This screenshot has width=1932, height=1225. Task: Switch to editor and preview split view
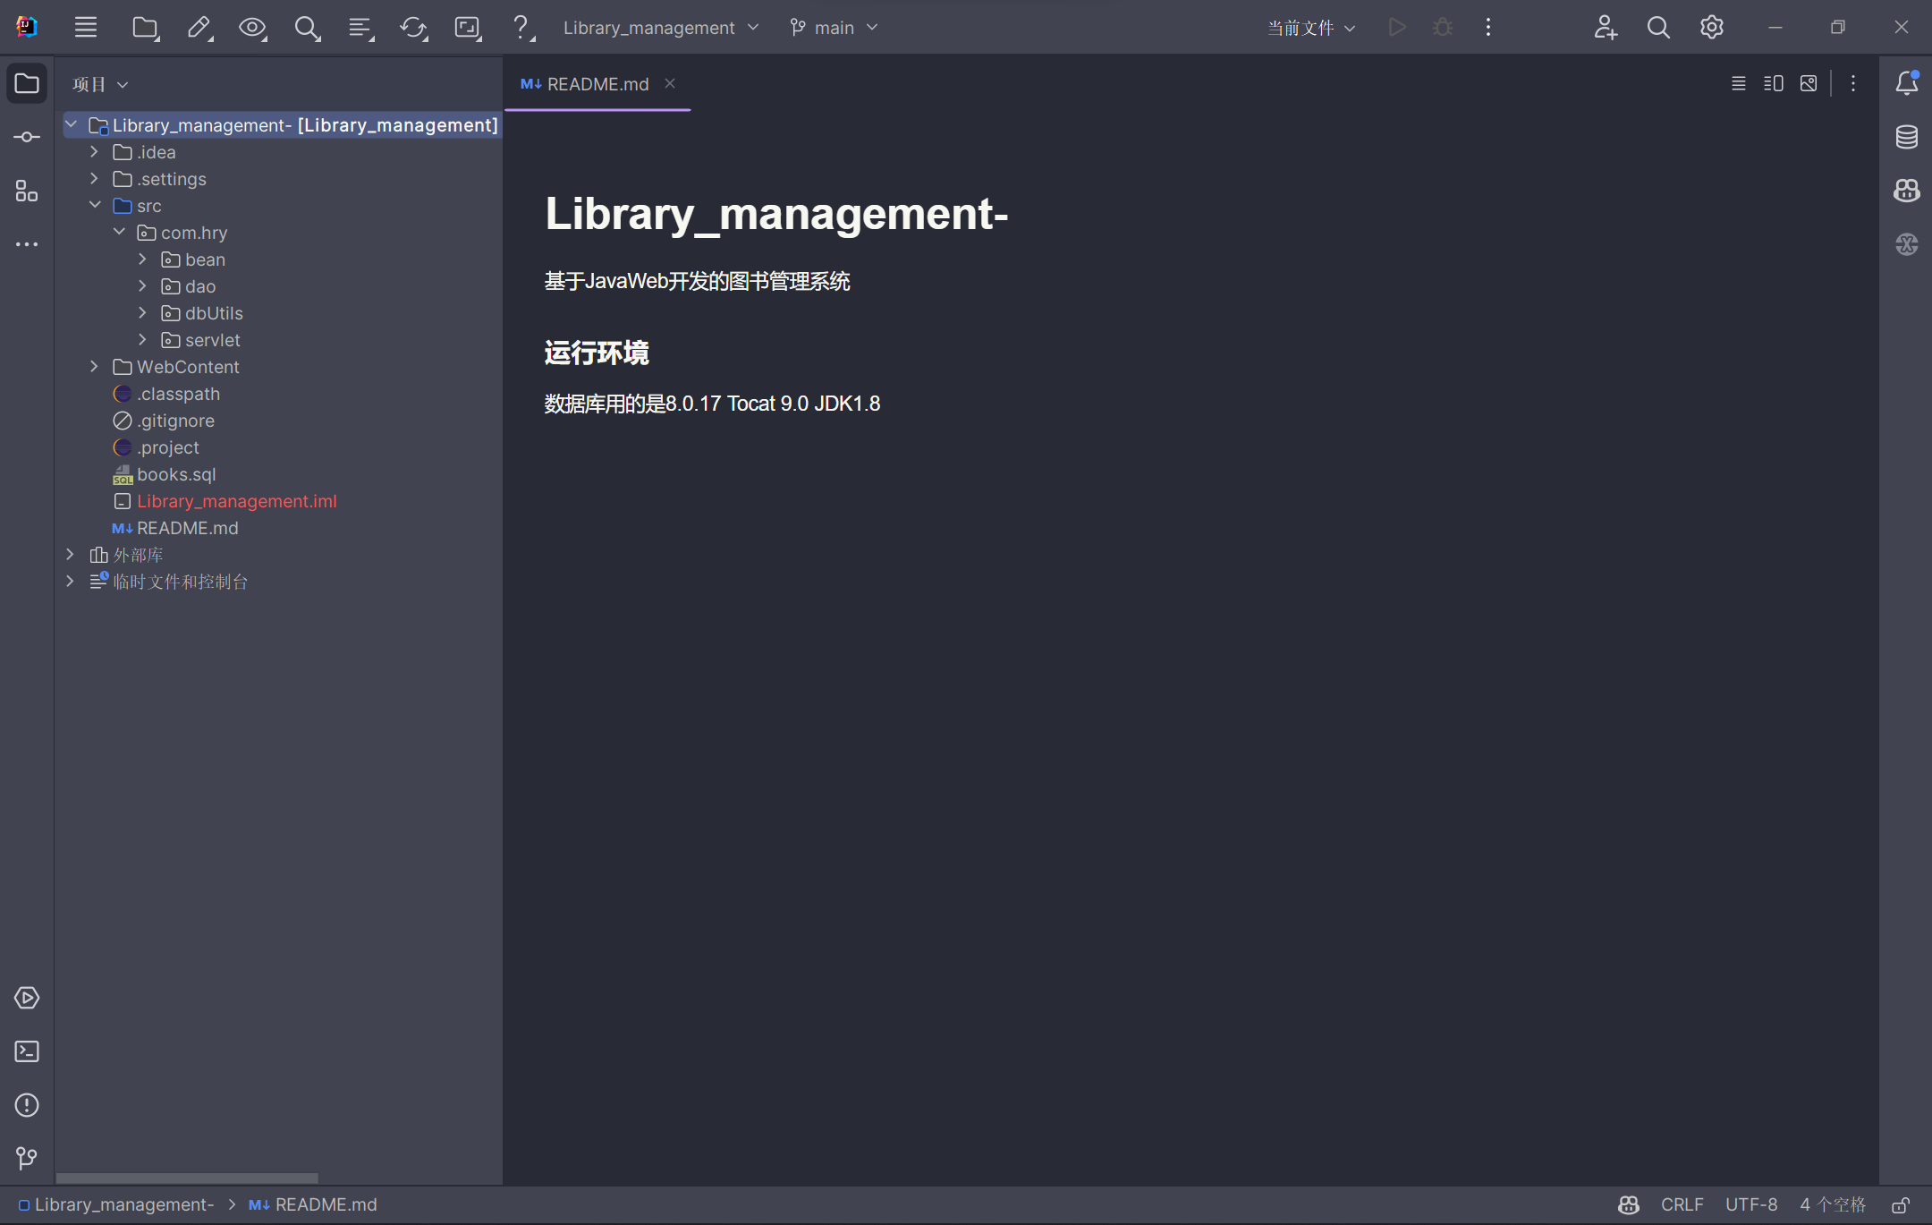tap(1773, 84)
